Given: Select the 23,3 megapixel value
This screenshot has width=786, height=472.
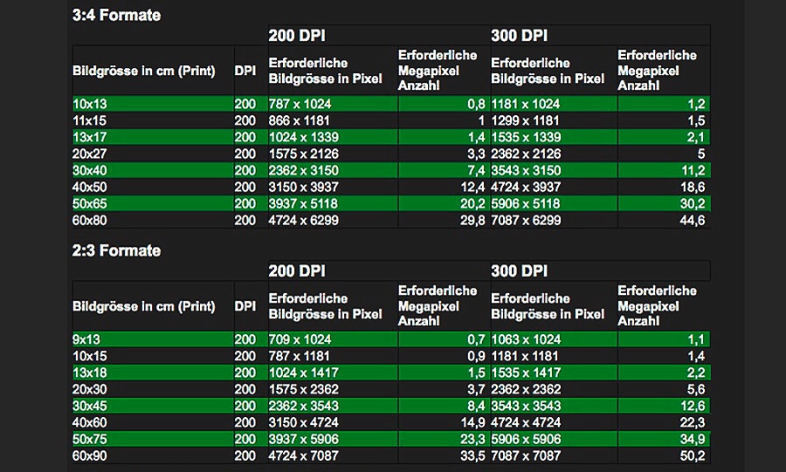Looking at the screenshot, I should click(470, 439).
